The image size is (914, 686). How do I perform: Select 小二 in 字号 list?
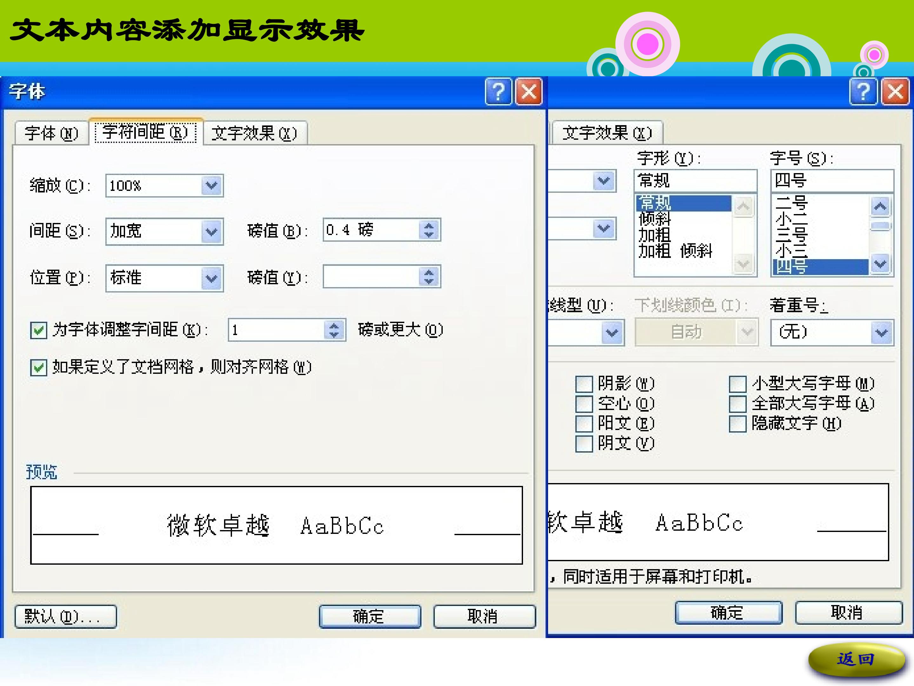coord(821,219)
